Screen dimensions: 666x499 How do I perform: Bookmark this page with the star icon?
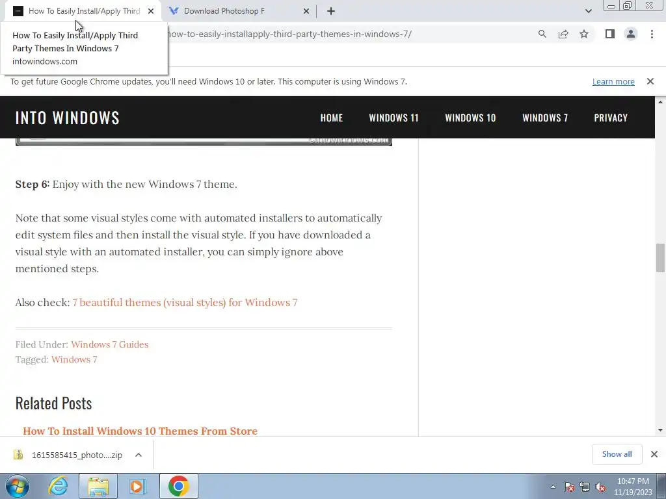pyautogui.click(x=584, y=34)
